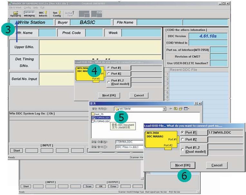Screen dimensions: 246x195
Task: Open the WEEK[F6] date toolbar item
Action: [x=29, y=14]
